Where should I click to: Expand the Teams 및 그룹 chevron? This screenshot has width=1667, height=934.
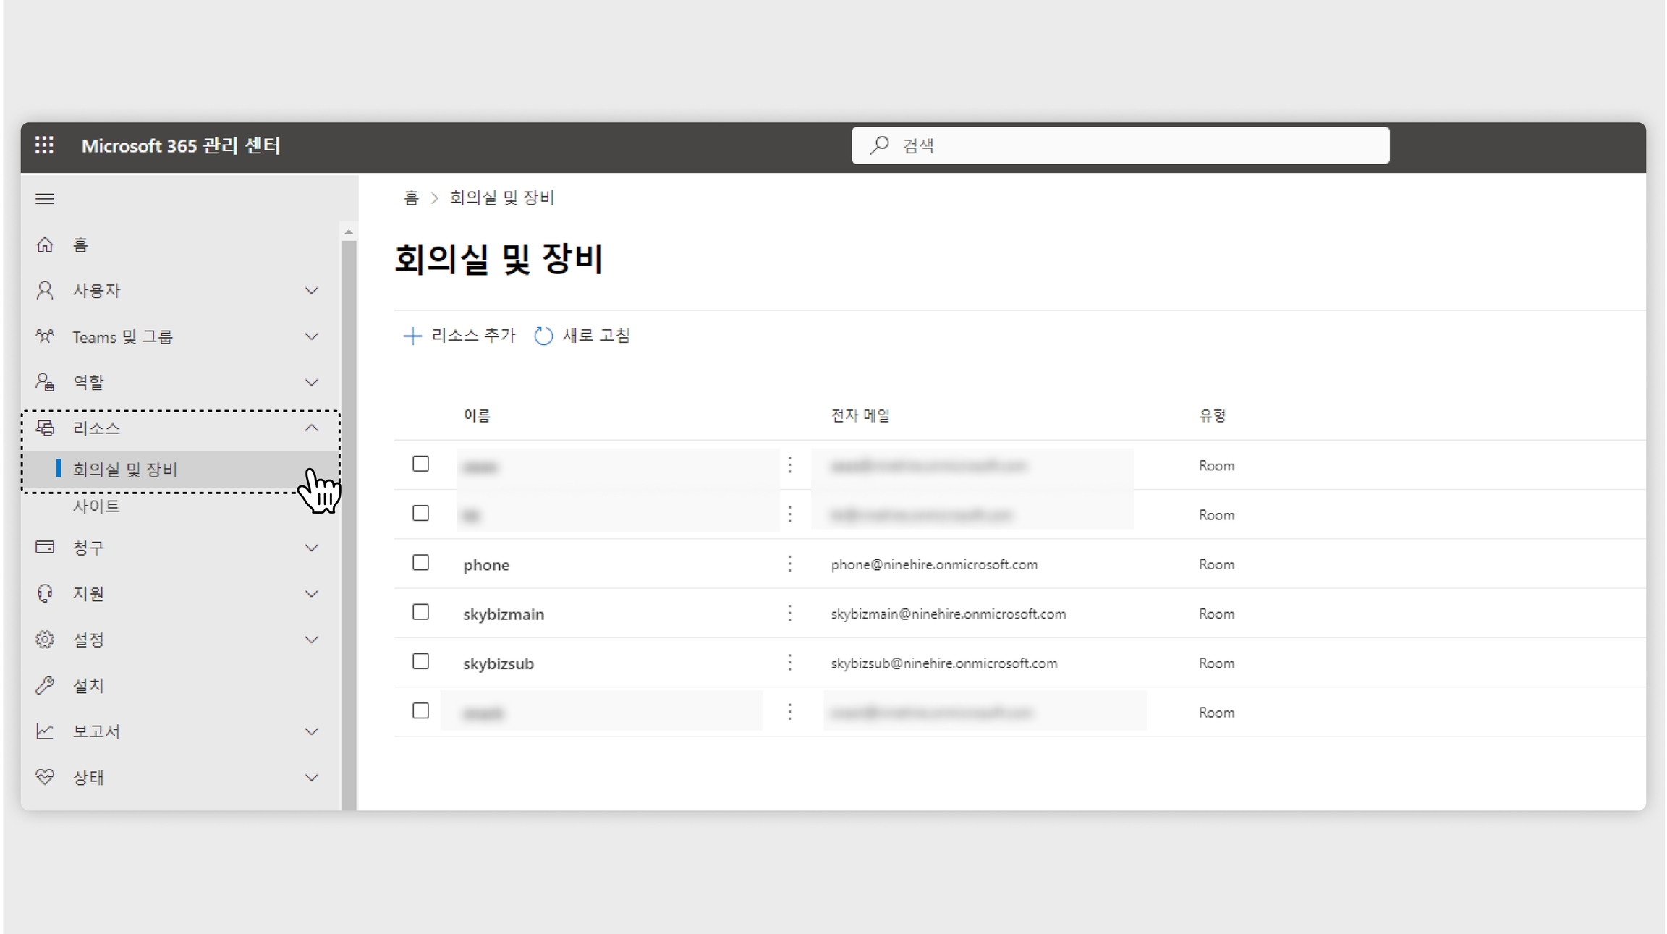(x=311, y=336)
